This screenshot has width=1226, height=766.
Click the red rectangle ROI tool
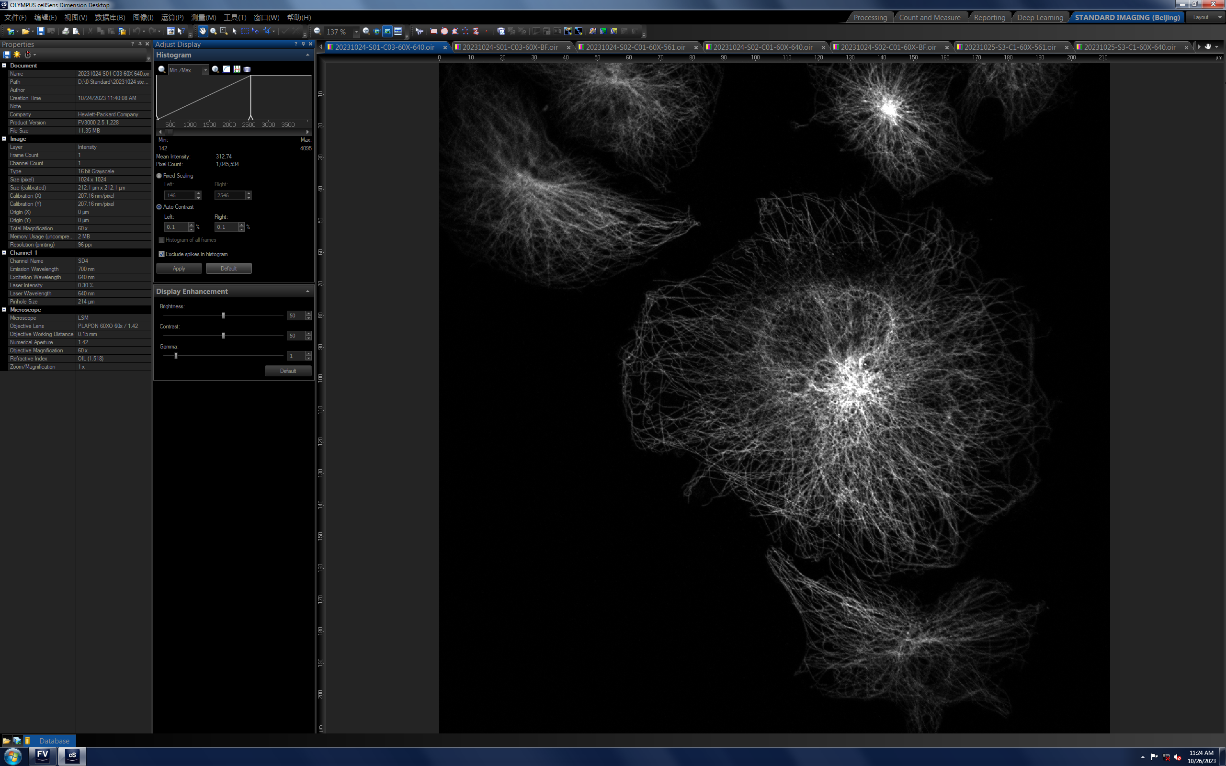coord(434,32)
